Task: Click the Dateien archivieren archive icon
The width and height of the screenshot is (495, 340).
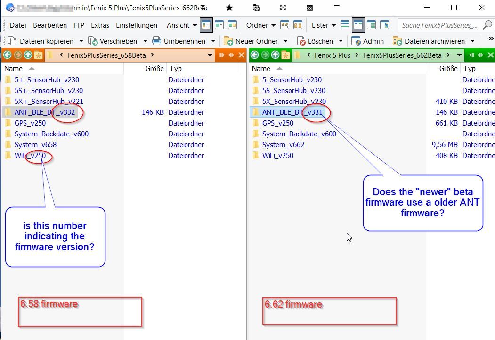Action: coord(397,41)
